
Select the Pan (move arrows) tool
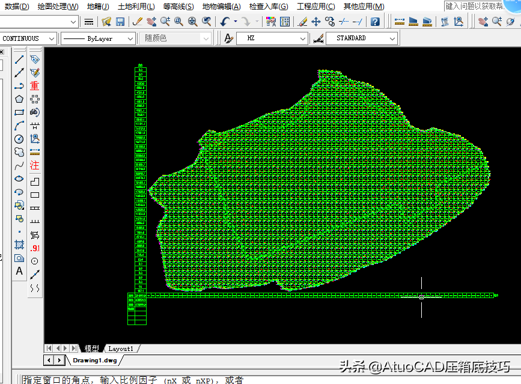tap(316, 22)
